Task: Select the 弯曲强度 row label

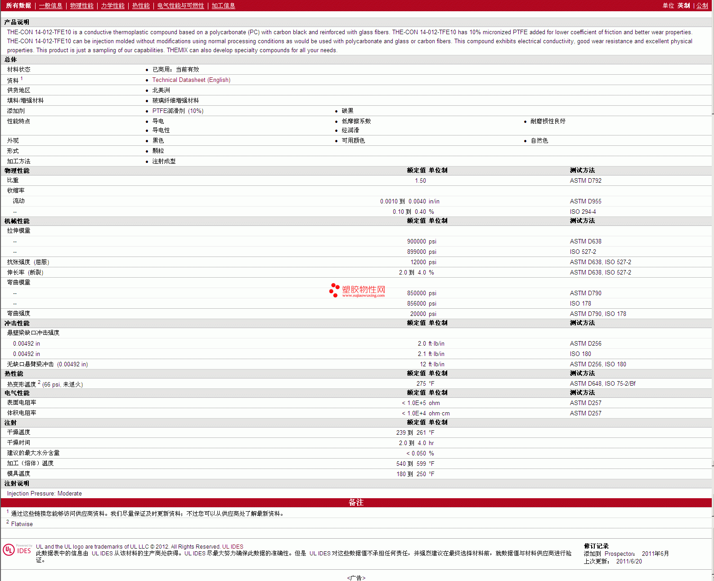Action: (18, 313)
